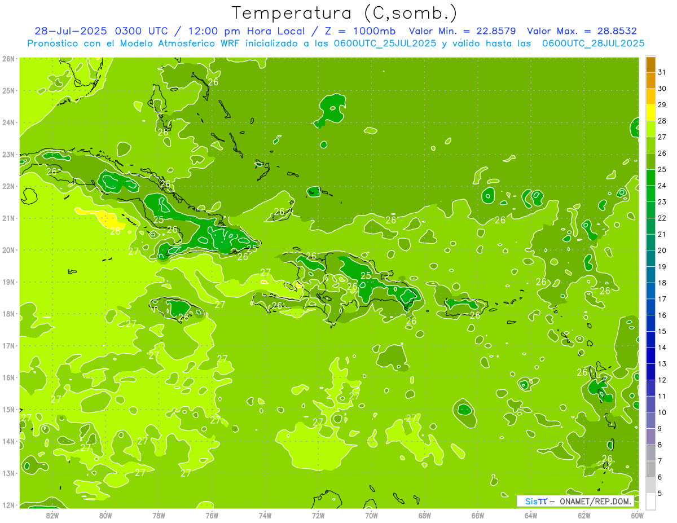Click the 25N latitude axis label
Image resolution: width=677 pixels, height=523 pixels.
8,90
